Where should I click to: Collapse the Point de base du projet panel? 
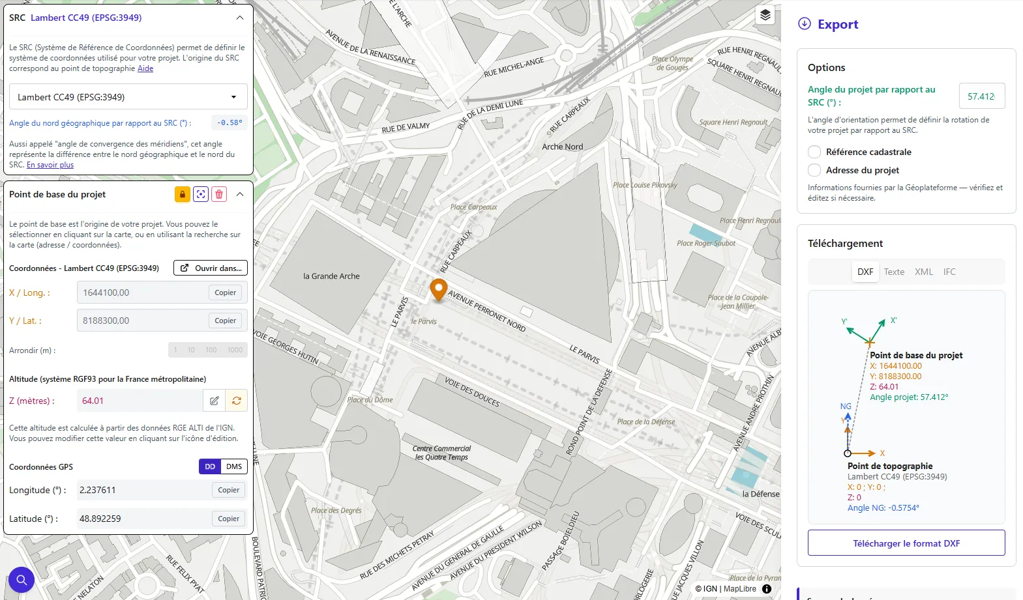coord(240,194)
